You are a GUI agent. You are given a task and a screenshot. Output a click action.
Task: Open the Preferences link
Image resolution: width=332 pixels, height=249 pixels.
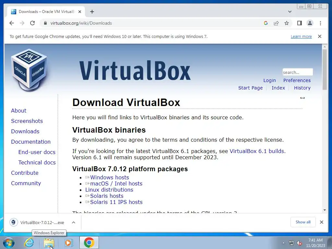297,80
